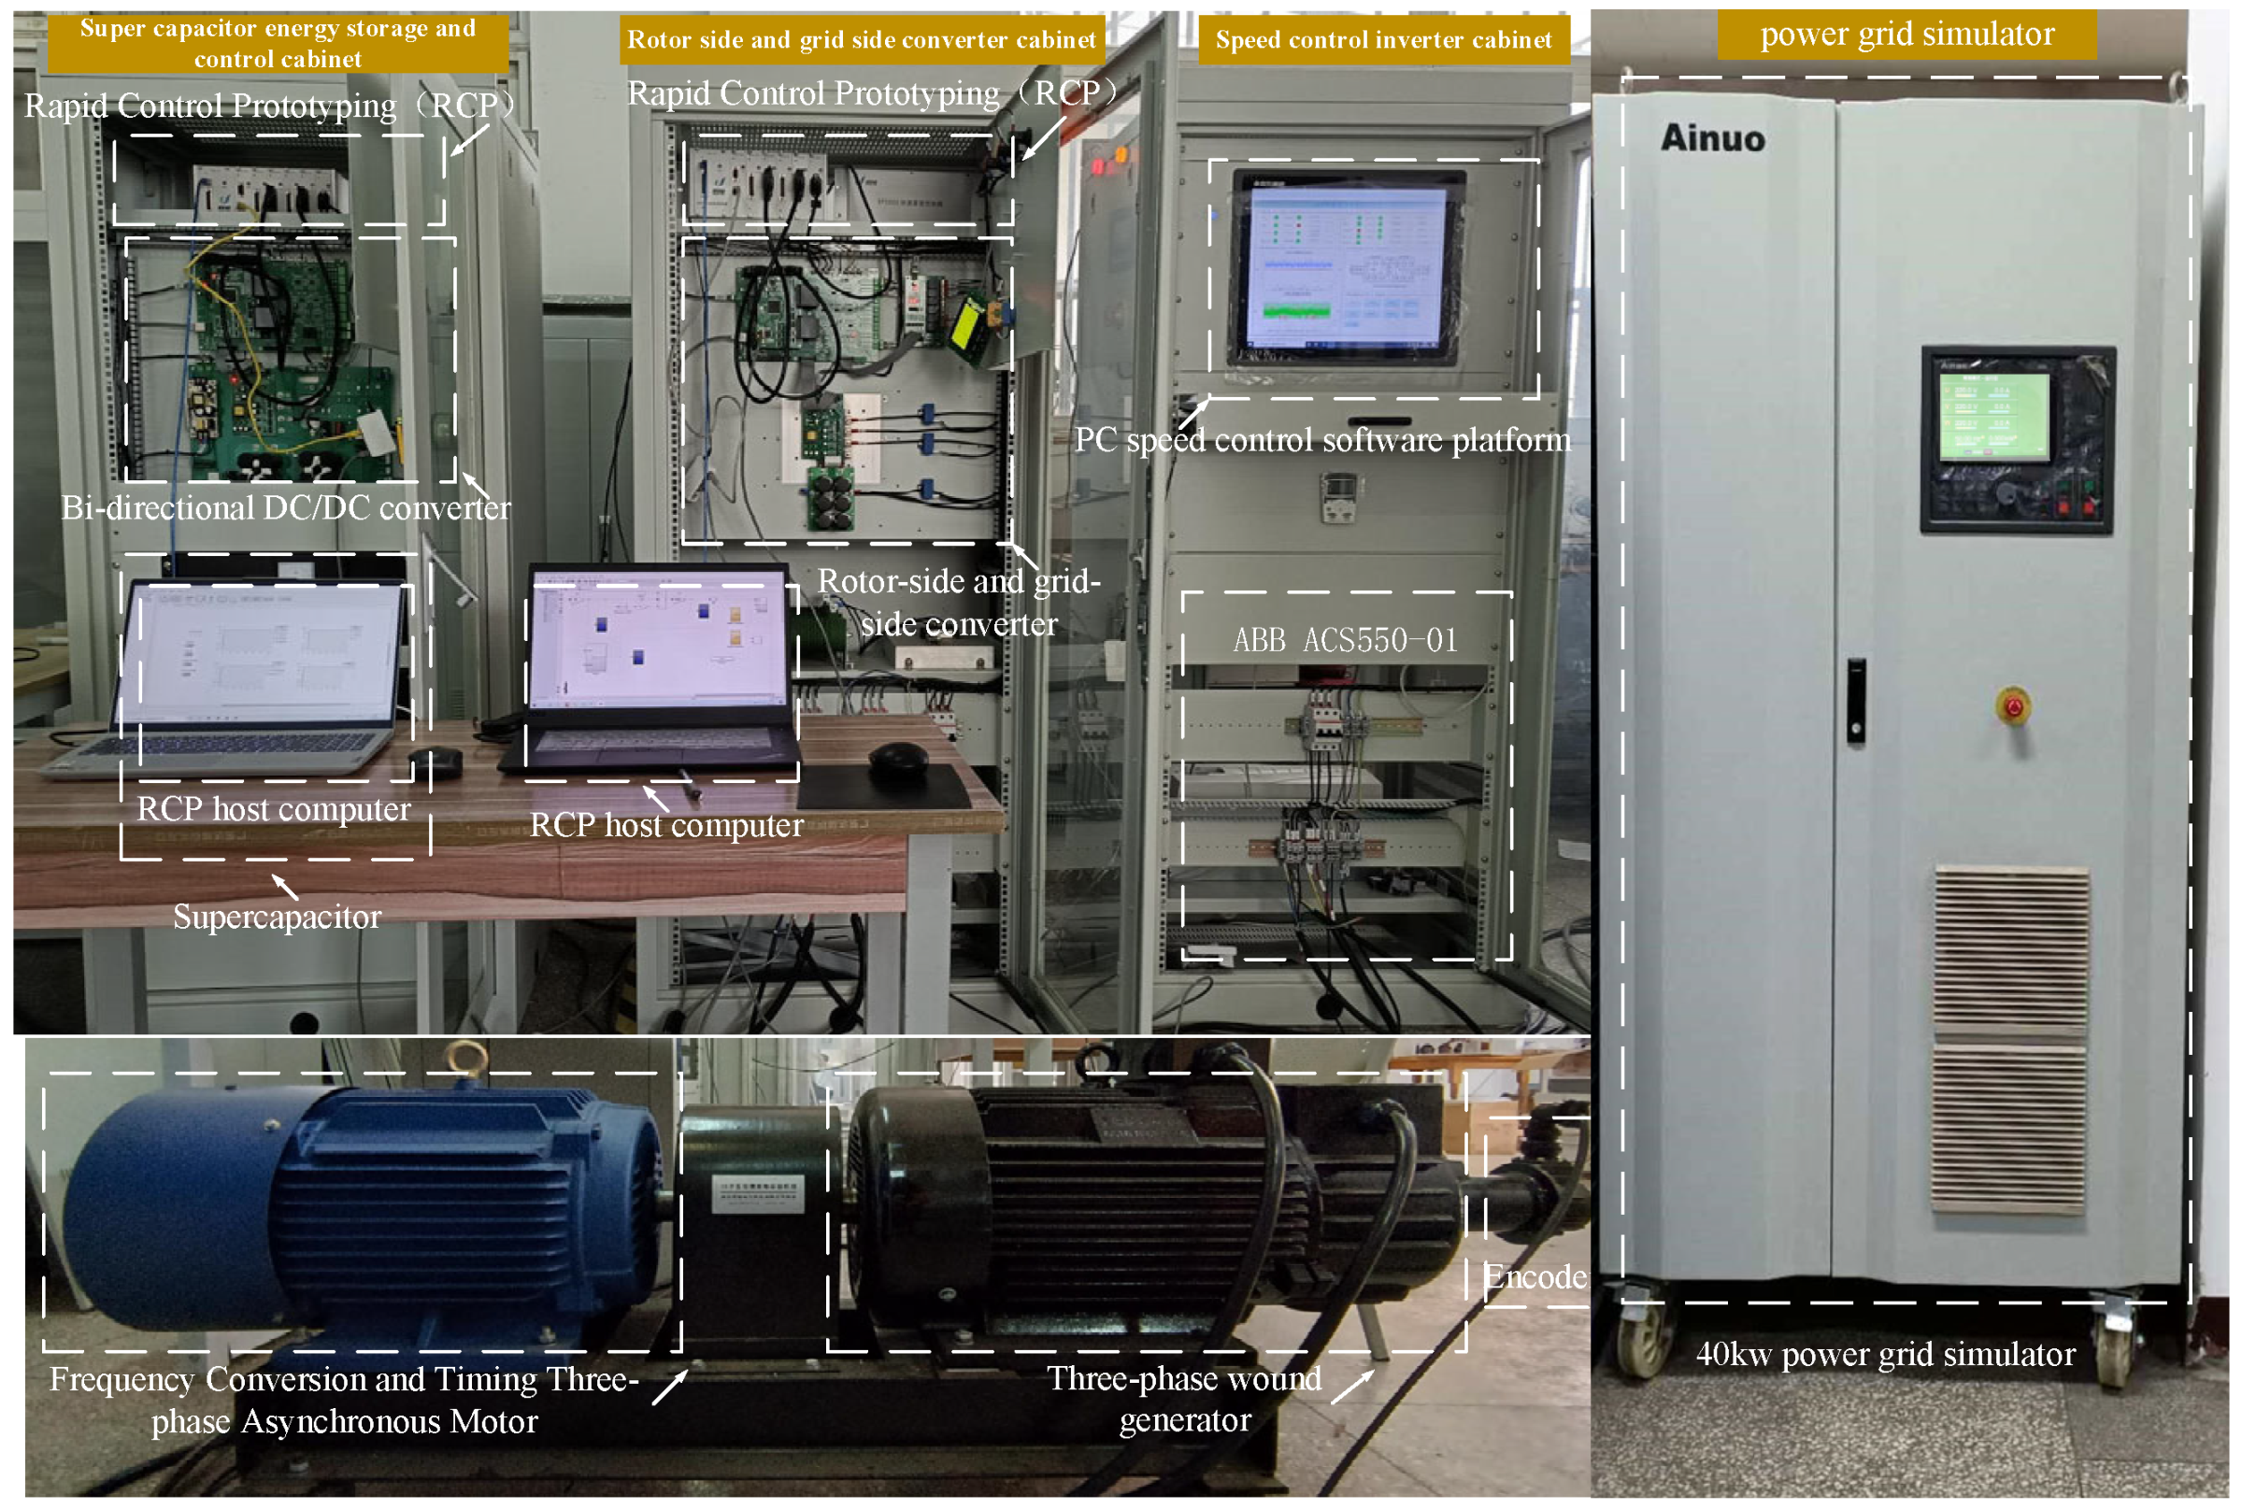Click the black door handle on the Ainuo cabinet
Screen dimensions: 2242x1509
(1856, 701)
